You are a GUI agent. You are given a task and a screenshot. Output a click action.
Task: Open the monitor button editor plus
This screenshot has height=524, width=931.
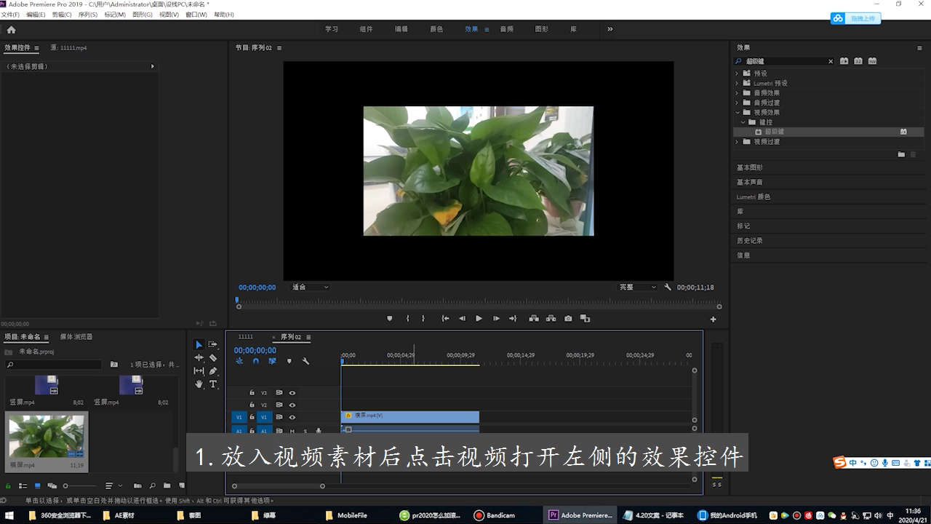[713, 319]
